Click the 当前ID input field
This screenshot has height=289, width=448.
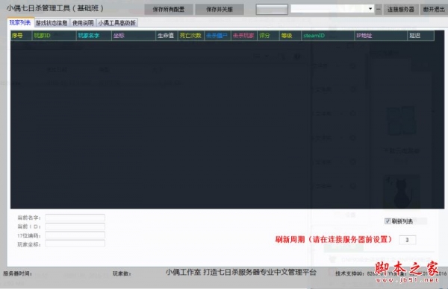75,226
